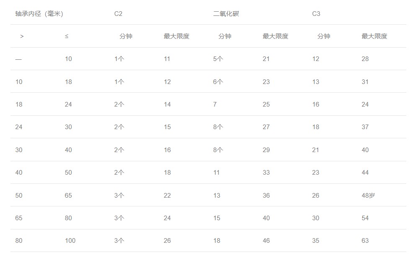The height and width of the screenshot is (262, 418).
Task: Click 最大限度 subheader under C3
Action: tap(374, 36)
